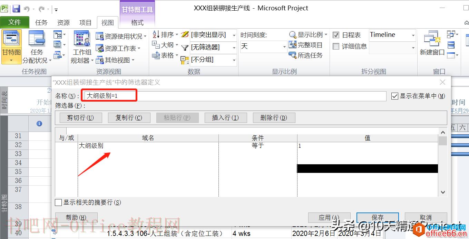Open the [非突出显示] highlight dropdown
This screenshot has height=239, width=469.
[x=234, y=35]
